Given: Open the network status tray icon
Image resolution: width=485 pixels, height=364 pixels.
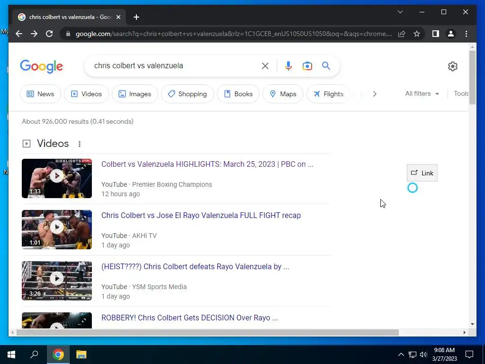Looking at the screenshot, I should click(413, 355).
